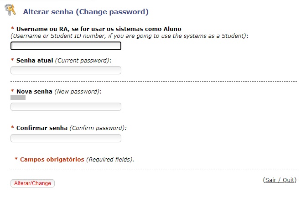
Task: Click the red asterisk before Confirmar senha
Action: click(x=12, y=127)
